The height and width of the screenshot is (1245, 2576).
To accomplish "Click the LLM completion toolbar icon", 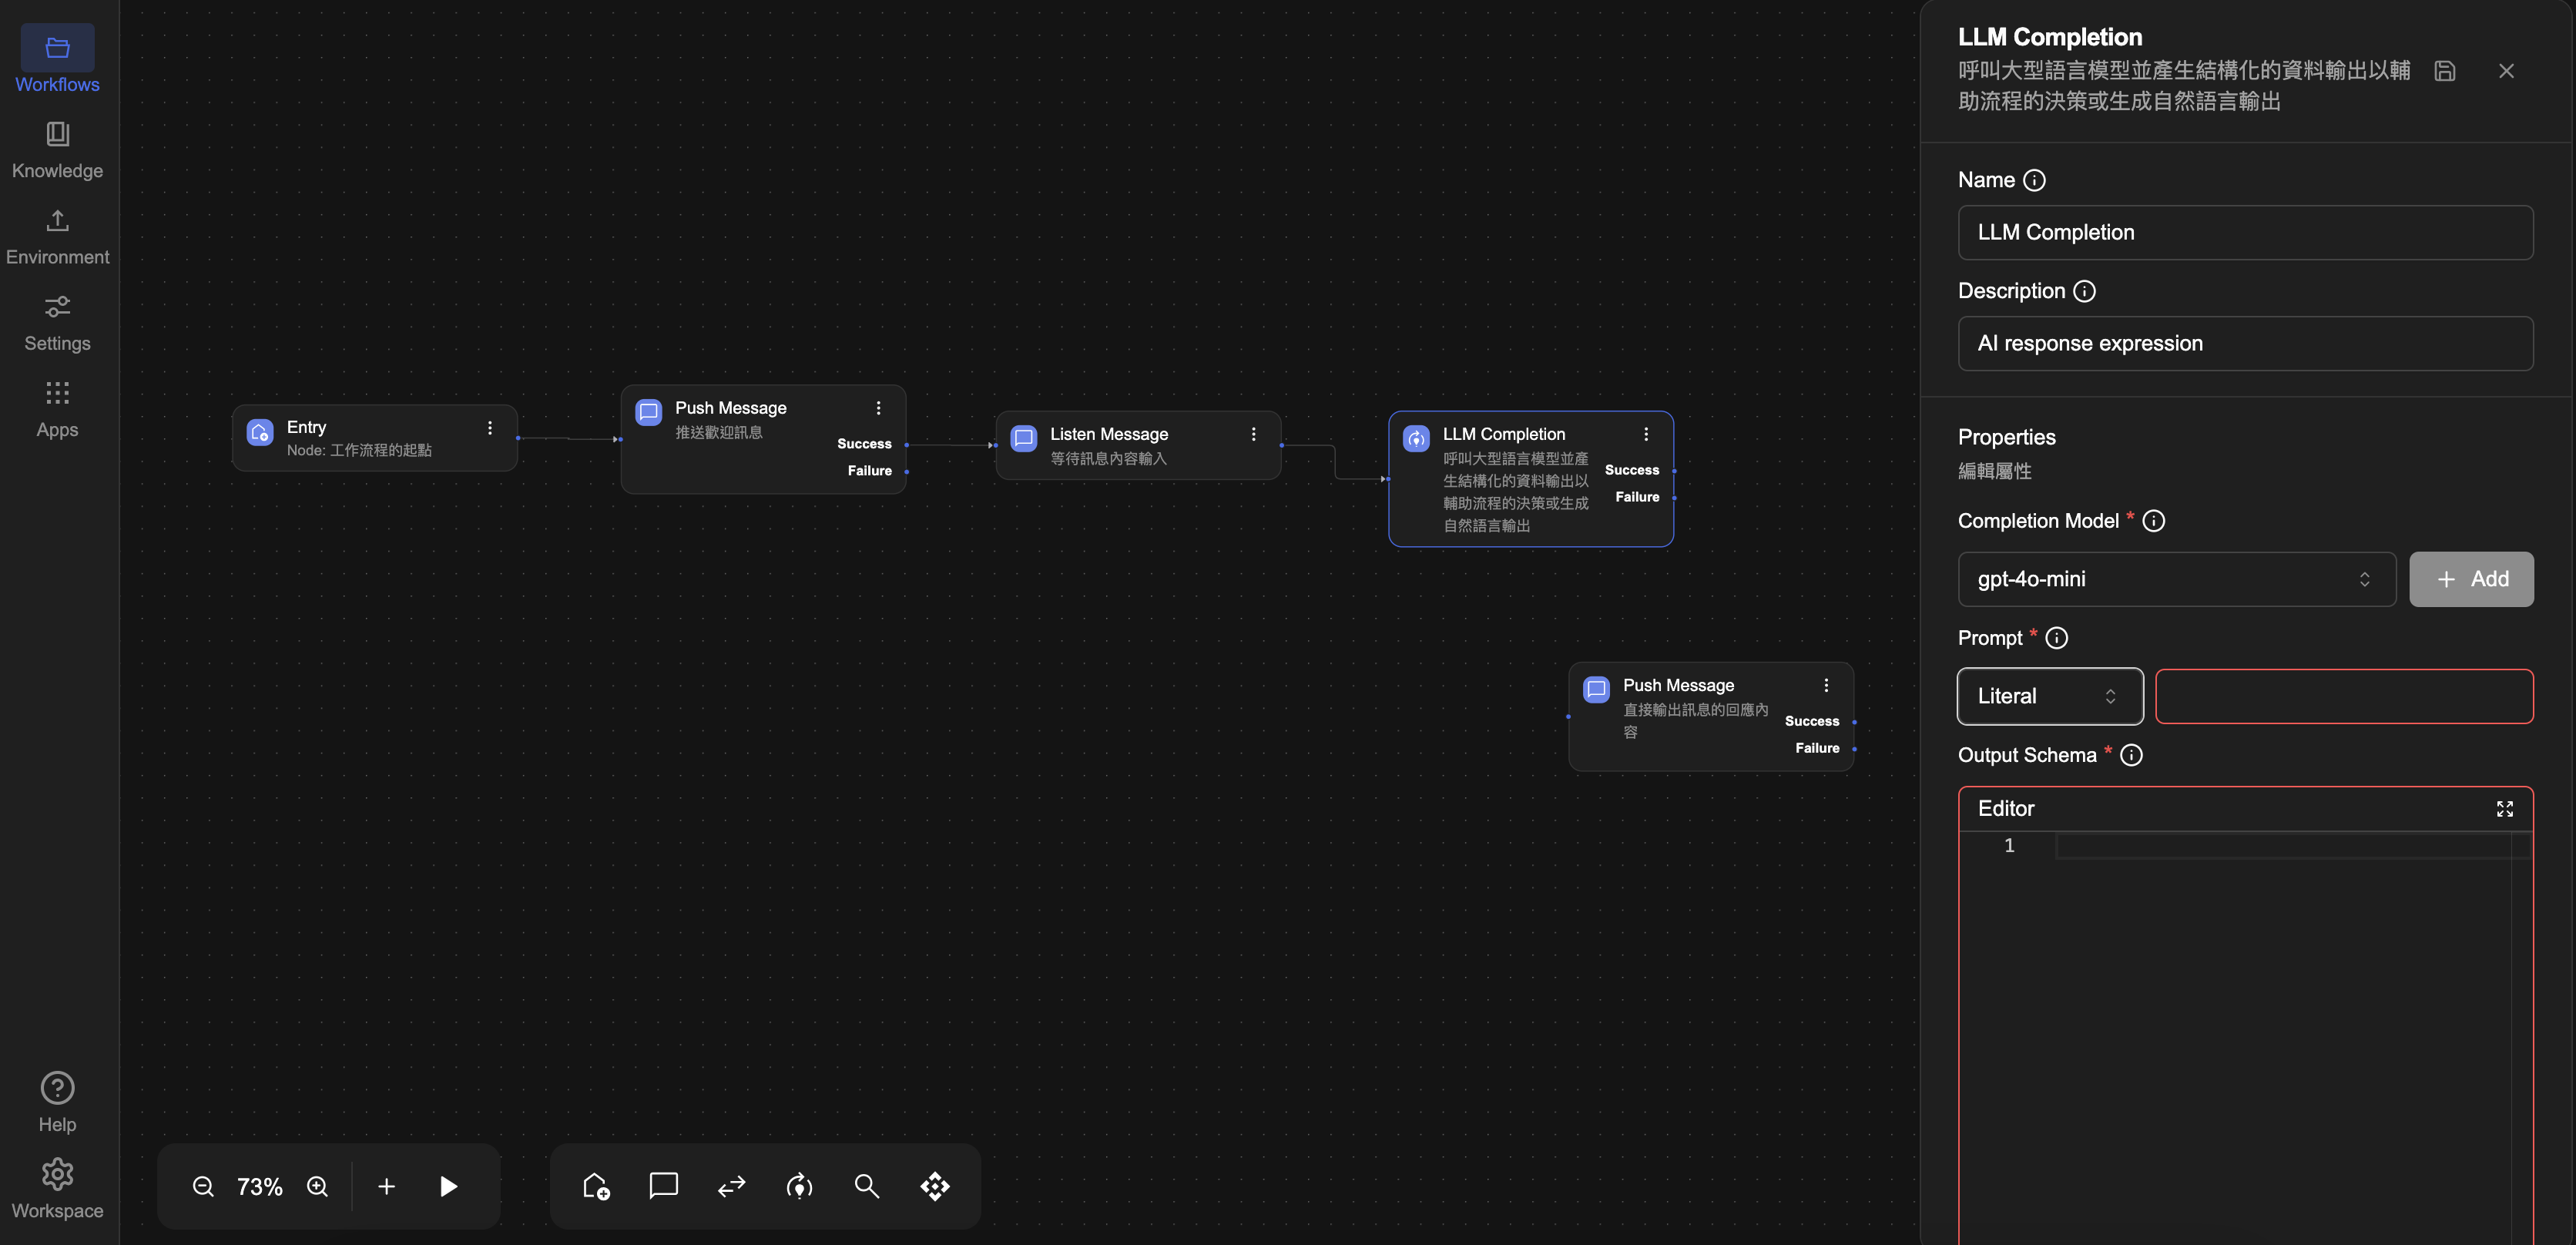I will [799, 1186].
